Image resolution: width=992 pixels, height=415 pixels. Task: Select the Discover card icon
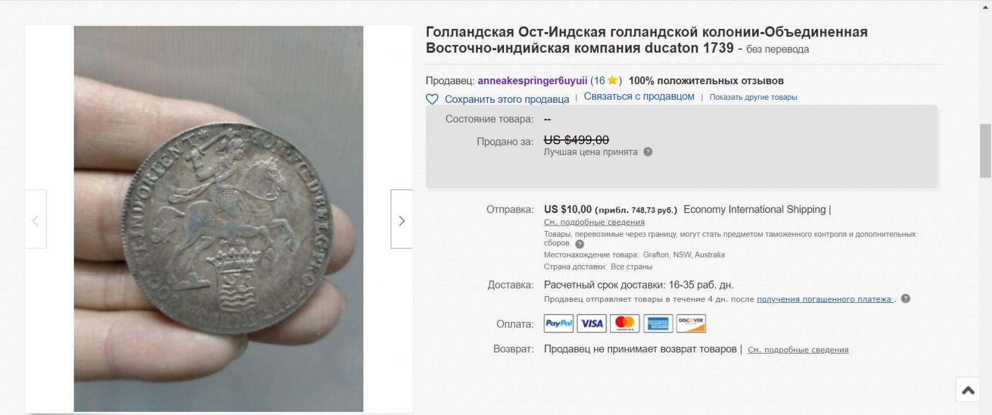click(x=691, y=323)
